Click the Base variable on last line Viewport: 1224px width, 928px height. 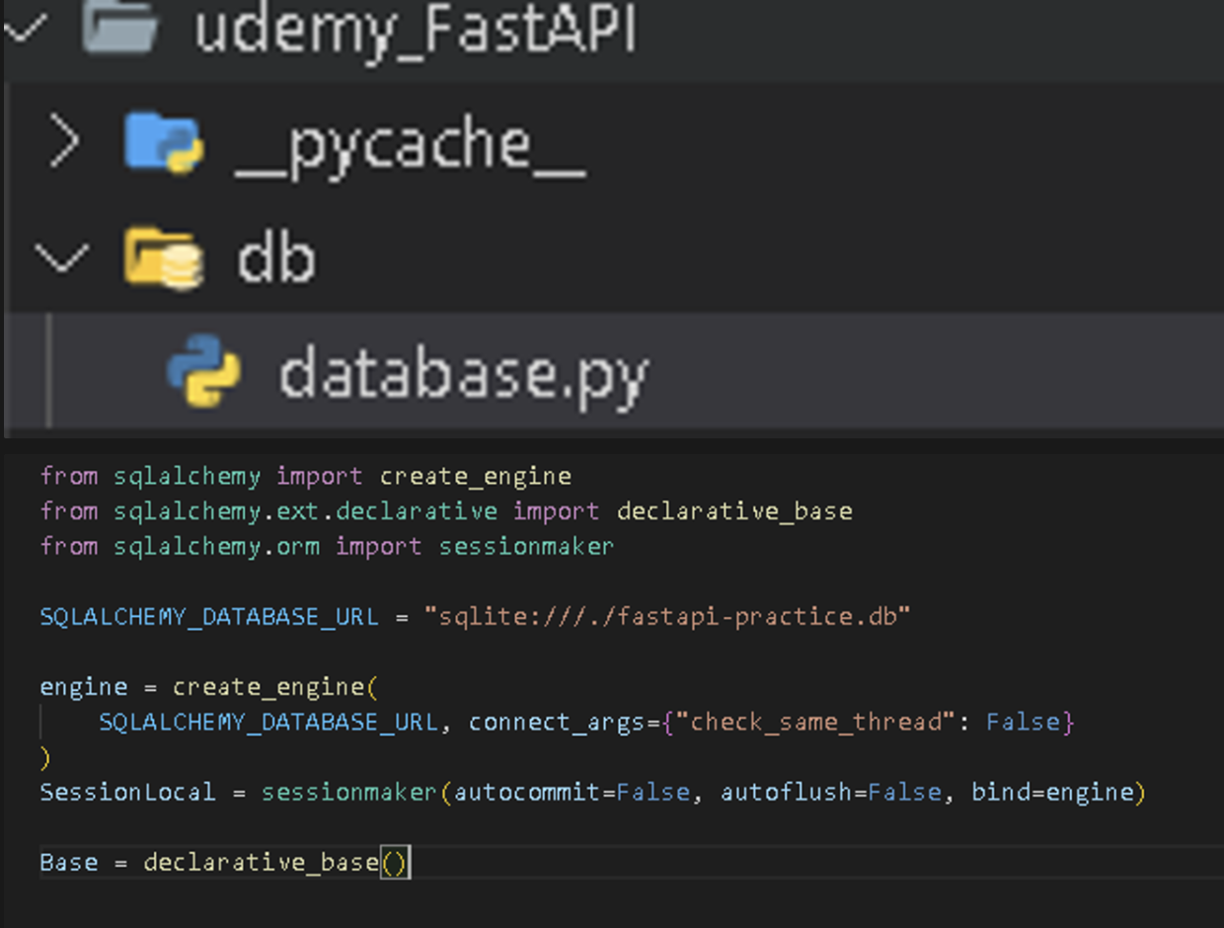(x=69, y=862)
